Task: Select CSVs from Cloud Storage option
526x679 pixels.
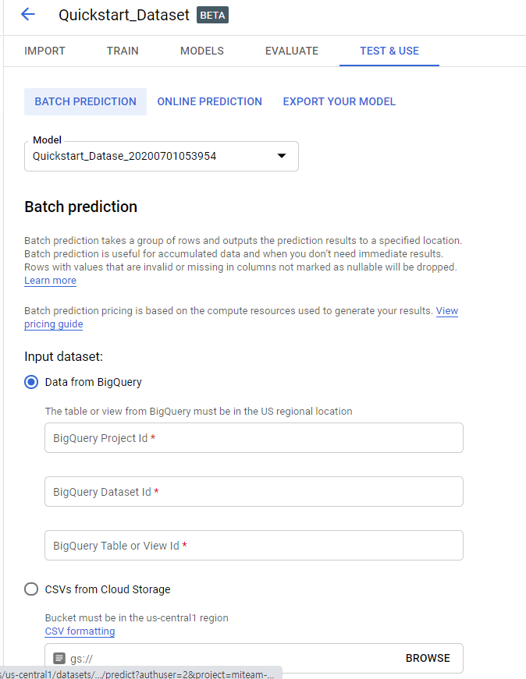Action: pos(30,589)
